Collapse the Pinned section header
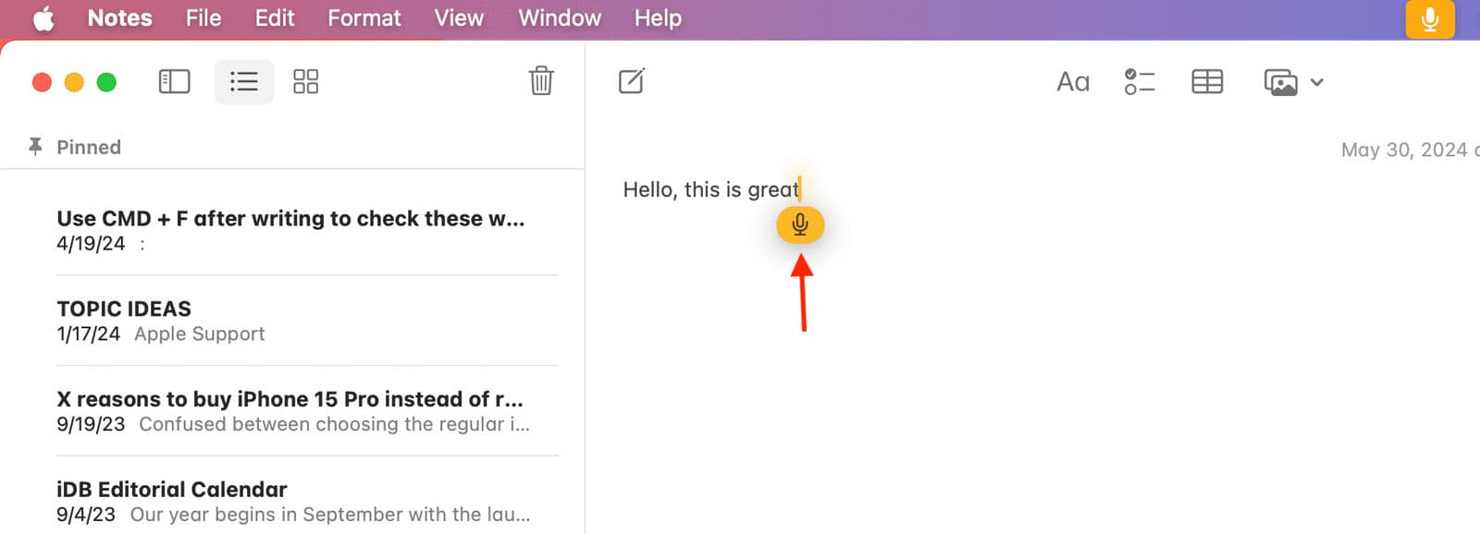This screenshot has height=534, width=1480. pyautogui.click(x=88, y=147)
